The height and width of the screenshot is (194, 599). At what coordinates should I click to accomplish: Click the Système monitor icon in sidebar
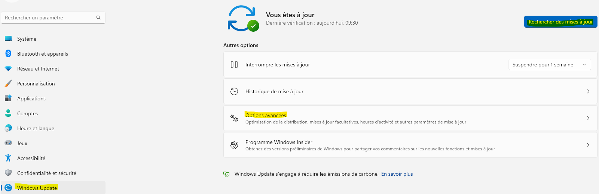tap(8, 39)
